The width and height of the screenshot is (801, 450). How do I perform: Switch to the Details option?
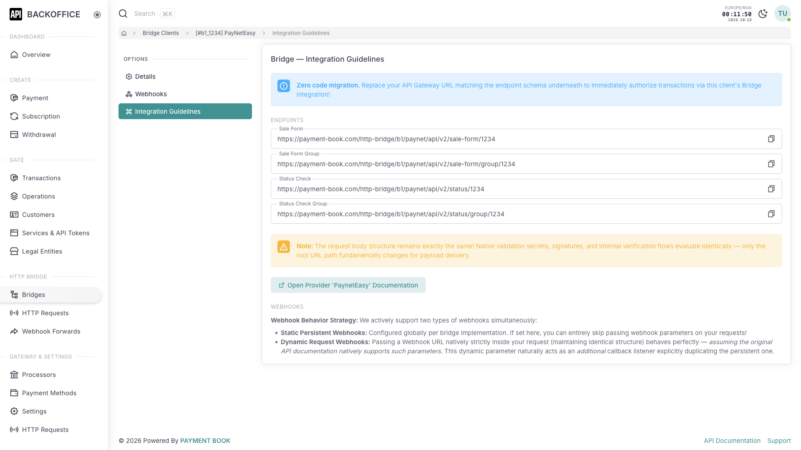click(x=185, y=76)
